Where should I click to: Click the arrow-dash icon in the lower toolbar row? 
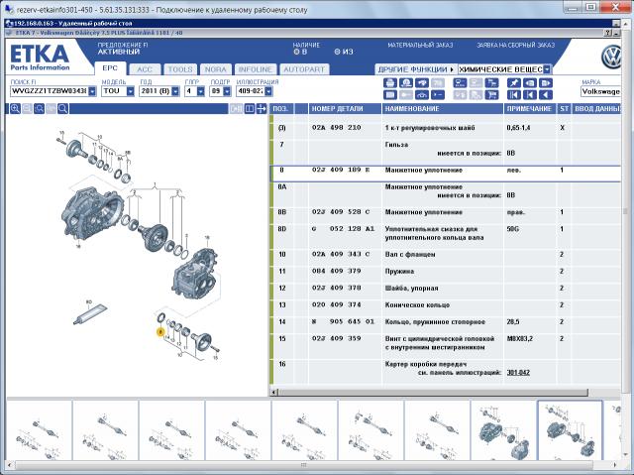tap(438, 95)
